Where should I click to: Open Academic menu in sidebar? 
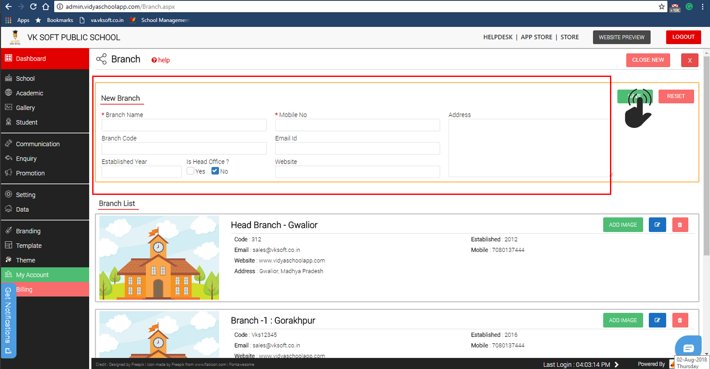(45, 93)
